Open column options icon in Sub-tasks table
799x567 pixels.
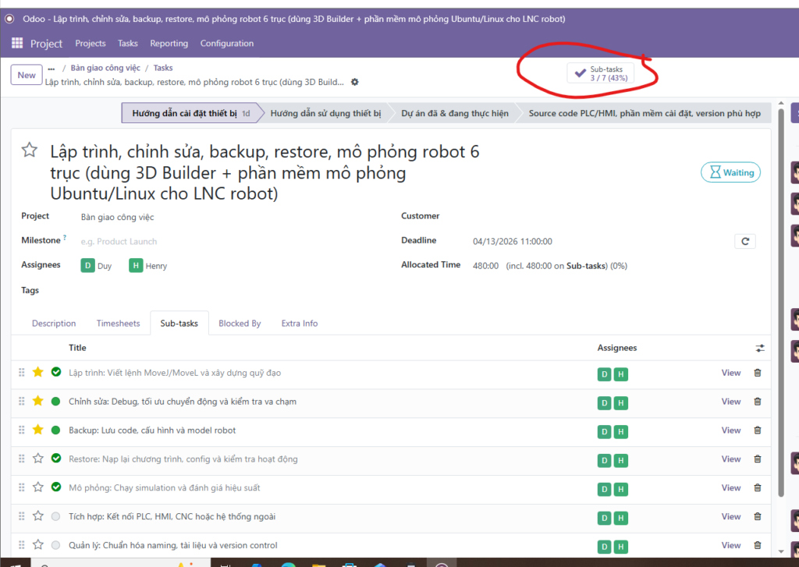[760, 348]
